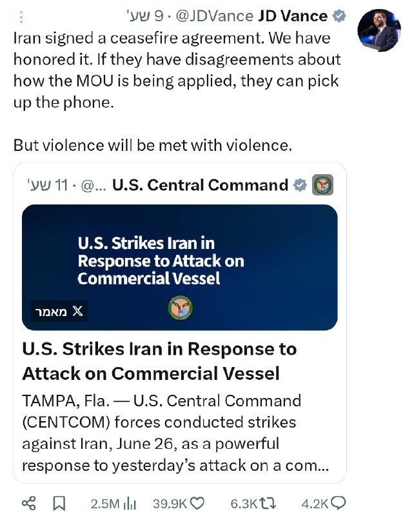Click U.S. Central Command verified badge

point(299,185)
